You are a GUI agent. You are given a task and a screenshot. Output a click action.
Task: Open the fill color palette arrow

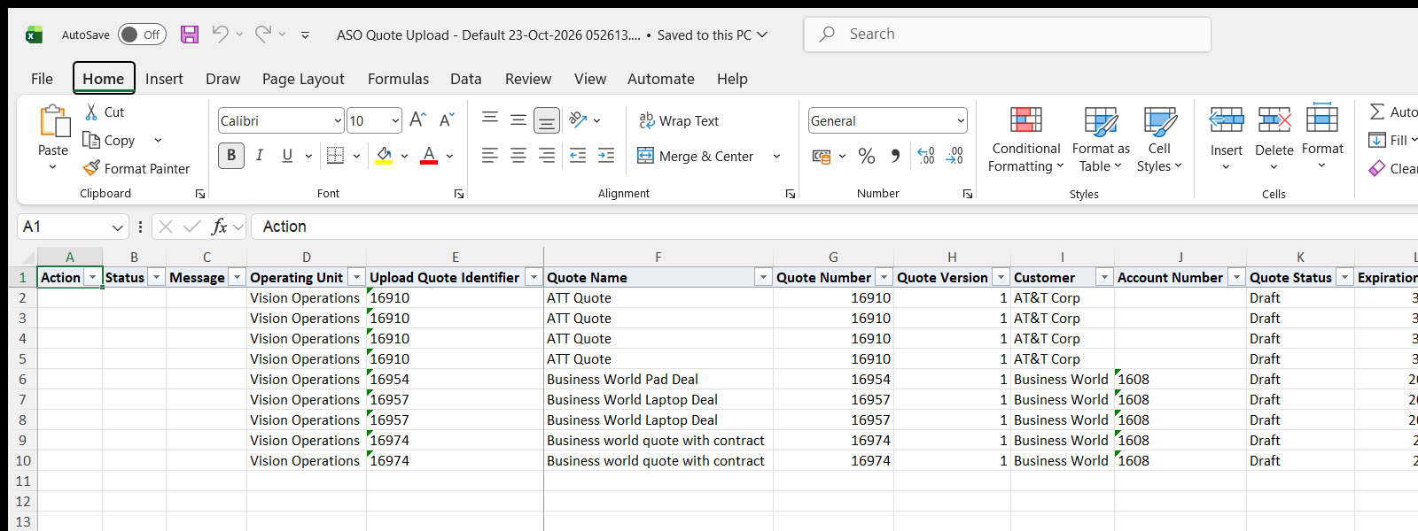(404, 157)
